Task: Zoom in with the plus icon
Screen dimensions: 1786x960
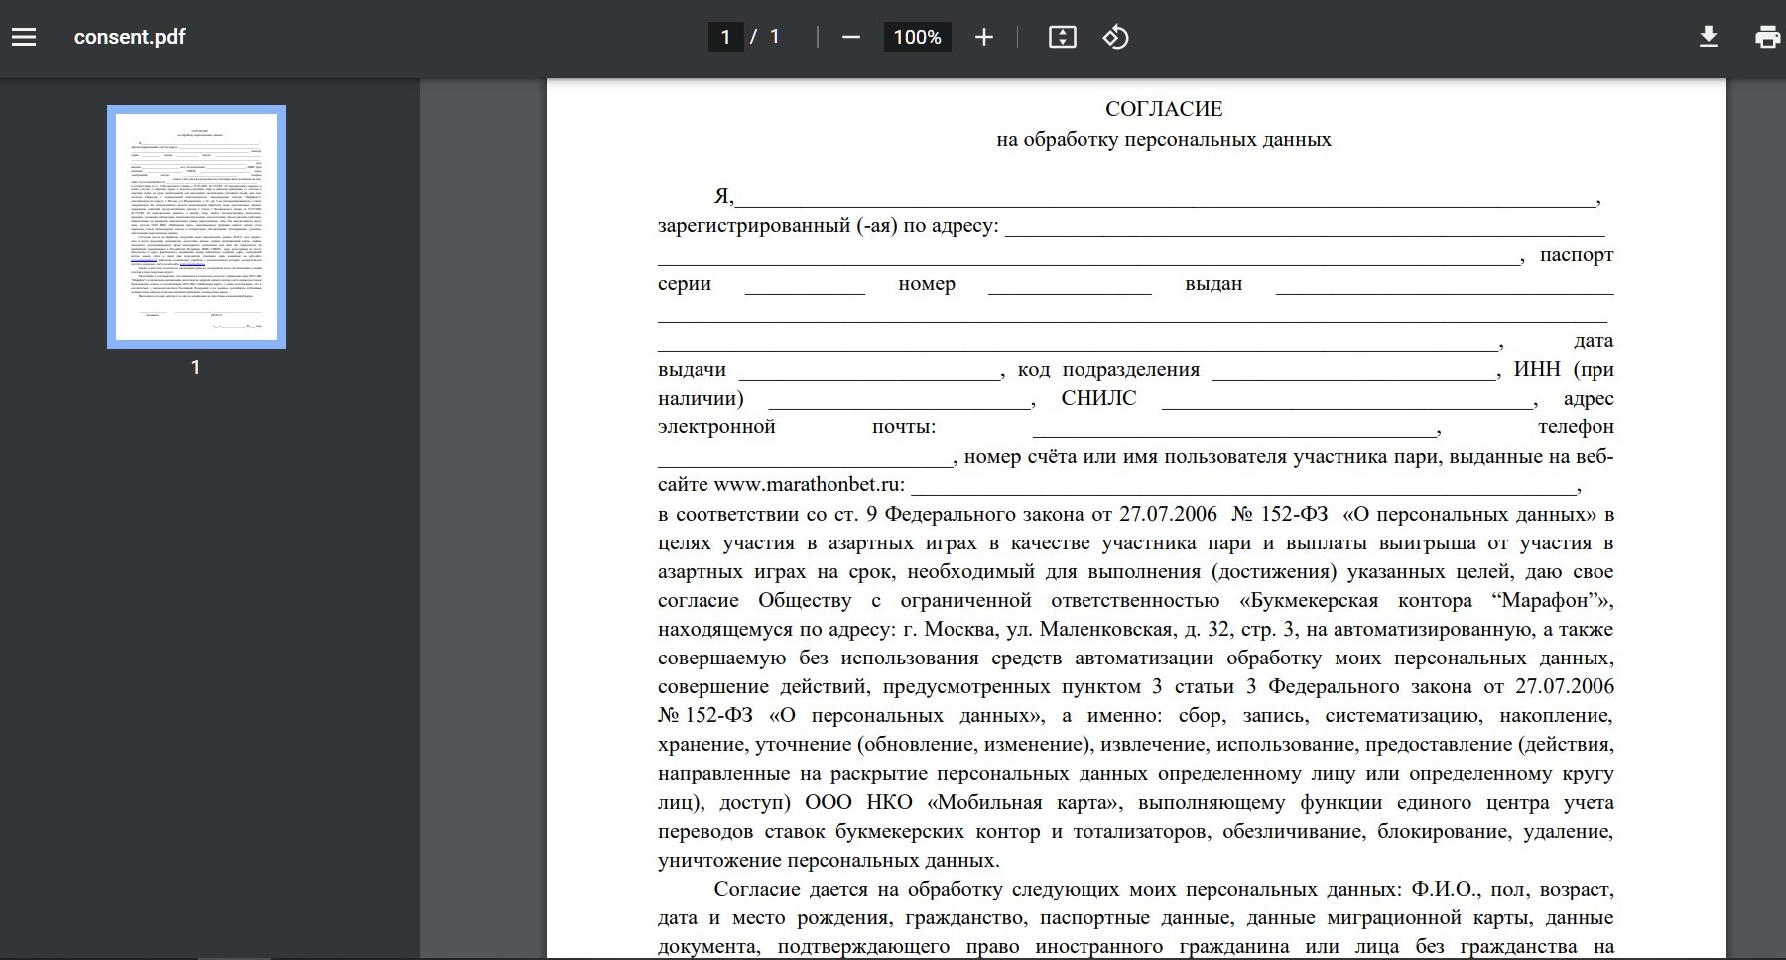Action: (983, 37)
